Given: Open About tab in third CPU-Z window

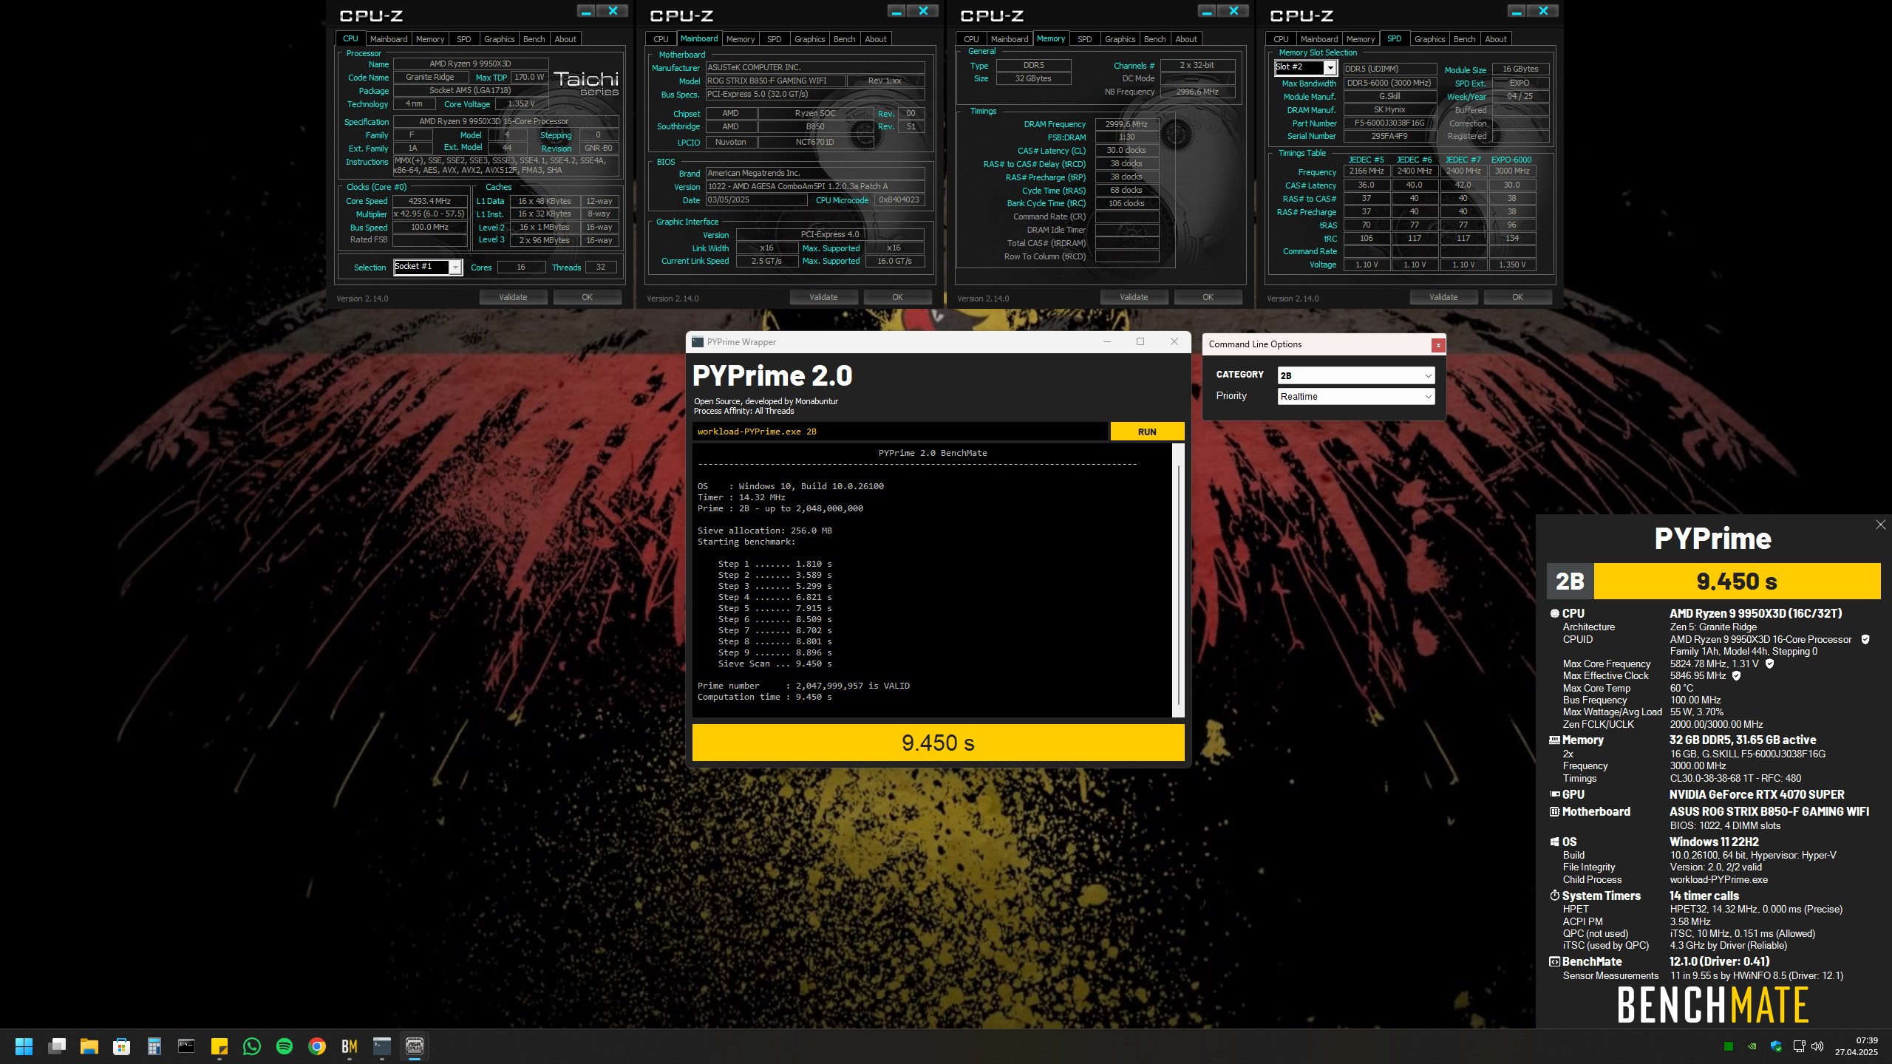Looking at the screenshot, I should point(1185,39).
